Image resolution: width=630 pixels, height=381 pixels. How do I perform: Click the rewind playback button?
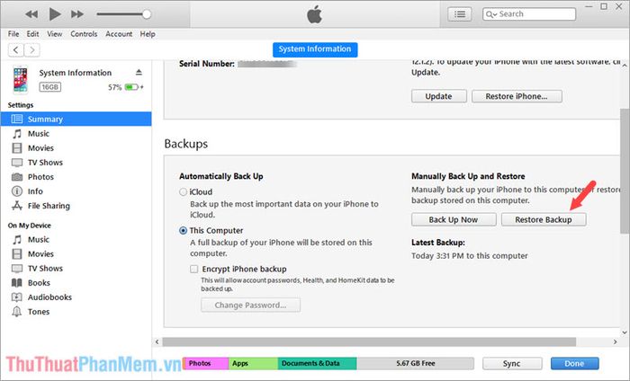[31, 14]
